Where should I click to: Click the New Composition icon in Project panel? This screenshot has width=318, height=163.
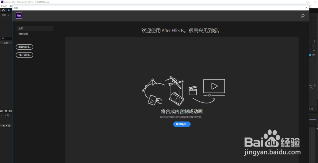coord(10,111)
